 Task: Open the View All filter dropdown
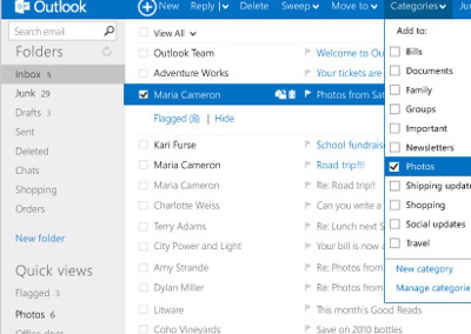click(x=193, y=34)
